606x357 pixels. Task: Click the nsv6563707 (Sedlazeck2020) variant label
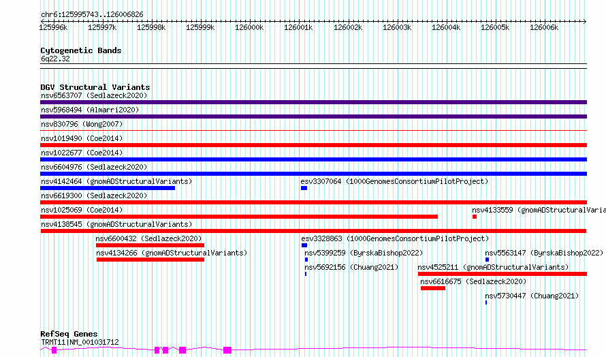click(x=94, y=95)
